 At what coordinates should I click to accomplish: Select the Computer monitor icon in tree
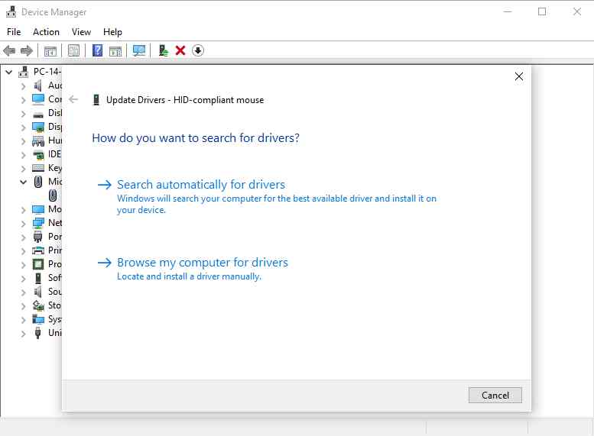click(38, 99)
